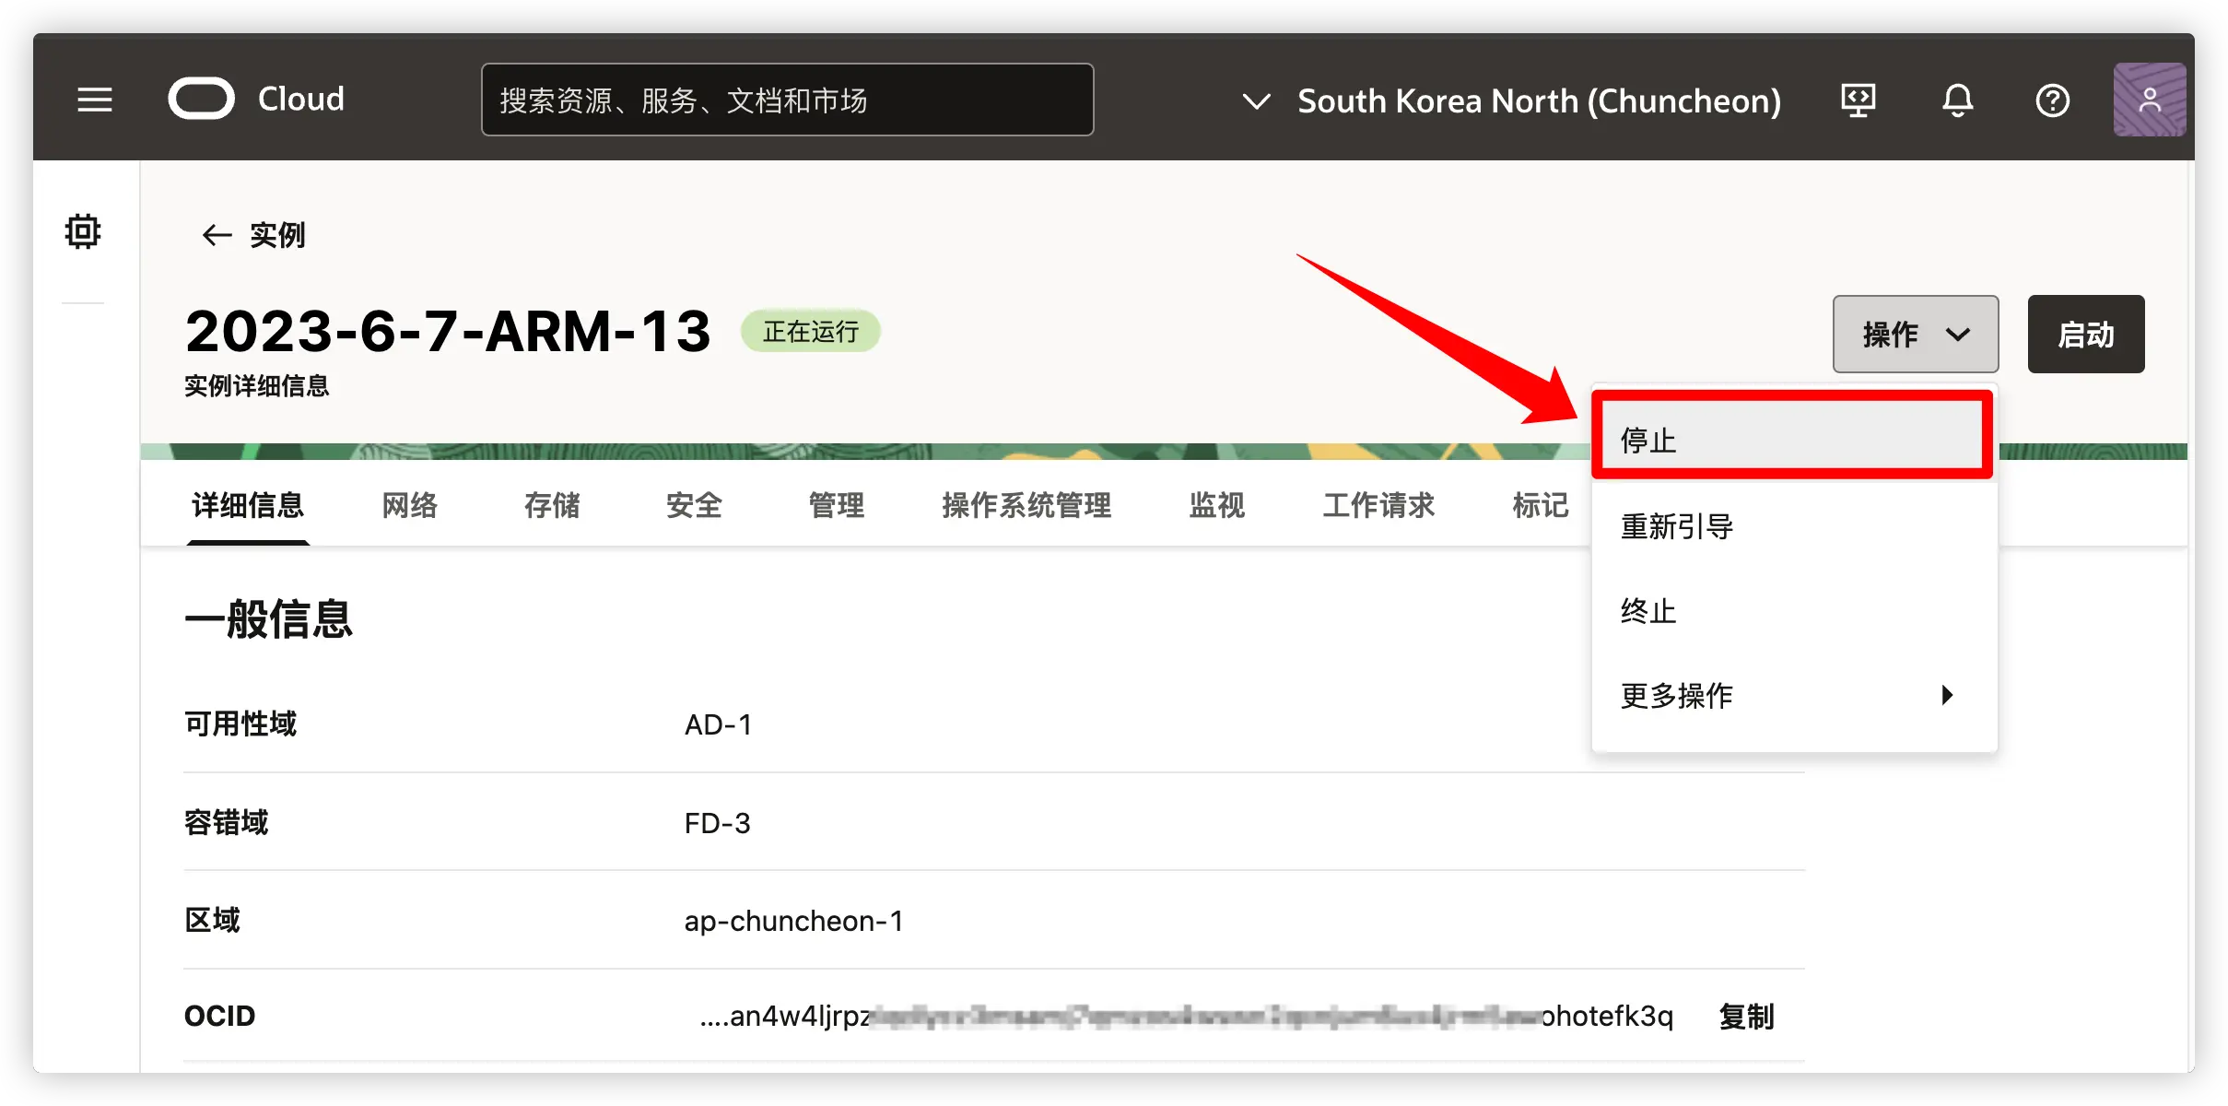This screenshot has width=2228, height=1106.
Task: Open the user profile avatar
Action: [2150, 99]
